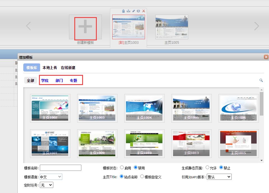This screenshot has width=269, height=193.
Task: Open the 模板语言 dropdown
Action: pos(51,177)
